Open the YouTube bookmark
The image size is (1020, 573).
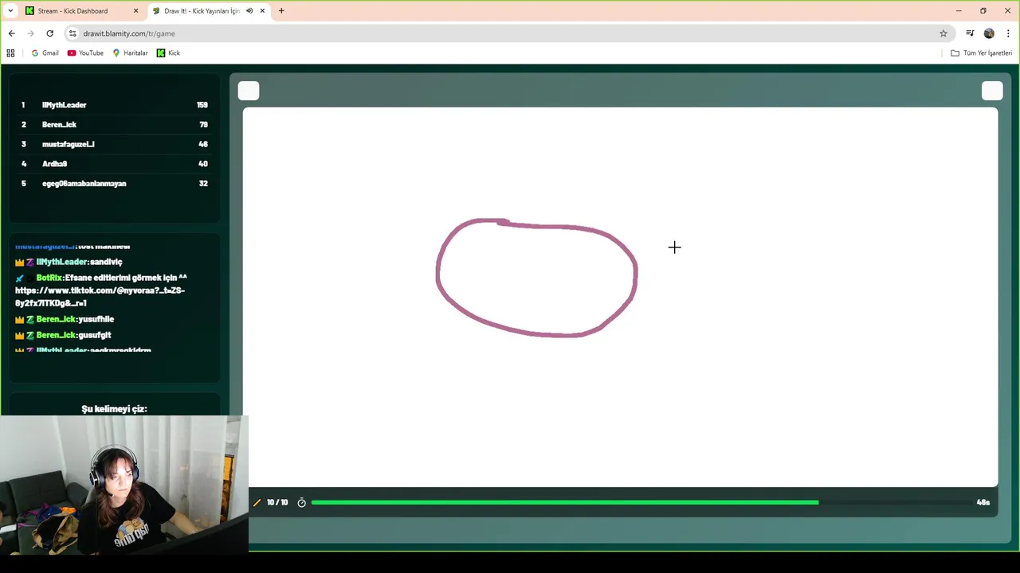pos(85,53)
